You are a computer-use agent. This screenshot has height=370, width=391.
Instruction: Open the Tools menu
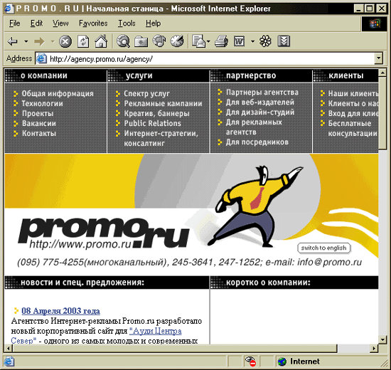point(127,23)
